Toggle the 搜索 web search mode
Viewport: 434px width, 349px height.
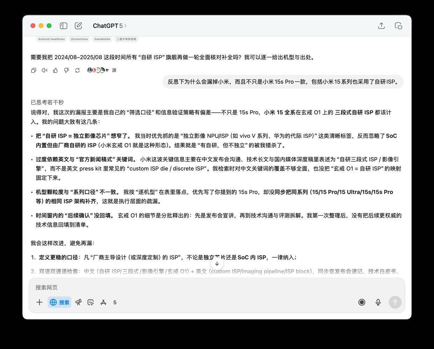(x=59, y=302)
